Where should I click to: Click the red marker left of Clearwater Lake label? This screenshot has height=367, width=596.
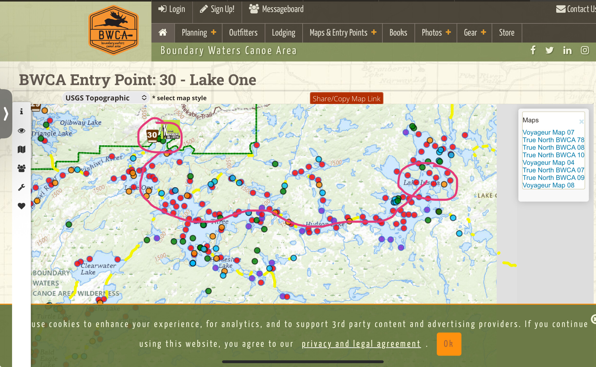click(x=78, y=263)
